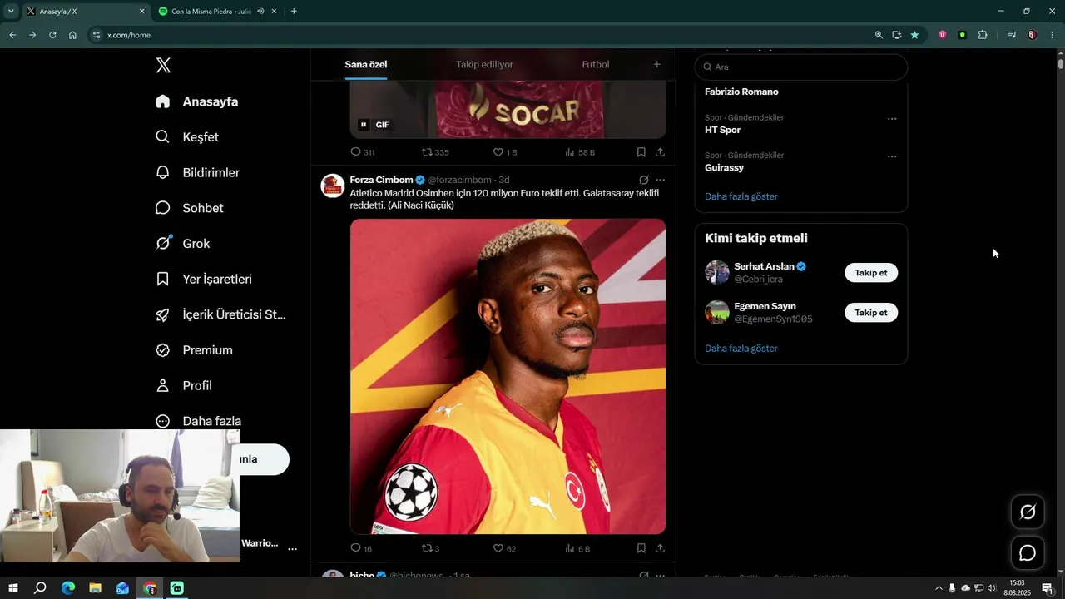Screen dimensions: 1065x599
Task: Show more follow suggestions via Daha fazla göster
Action: pos(741,349)
